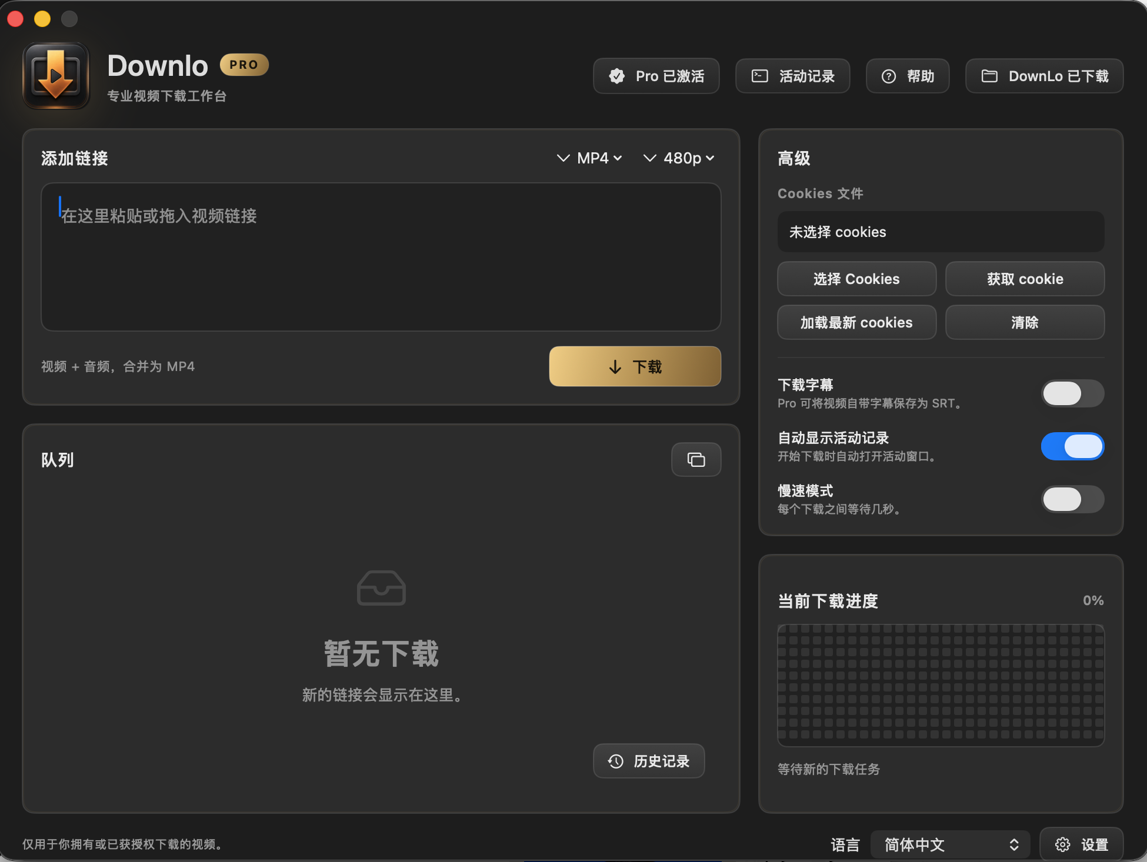Start download with the gold 下载 button
The image size is (1147, 862).
[x=635, y=366]
